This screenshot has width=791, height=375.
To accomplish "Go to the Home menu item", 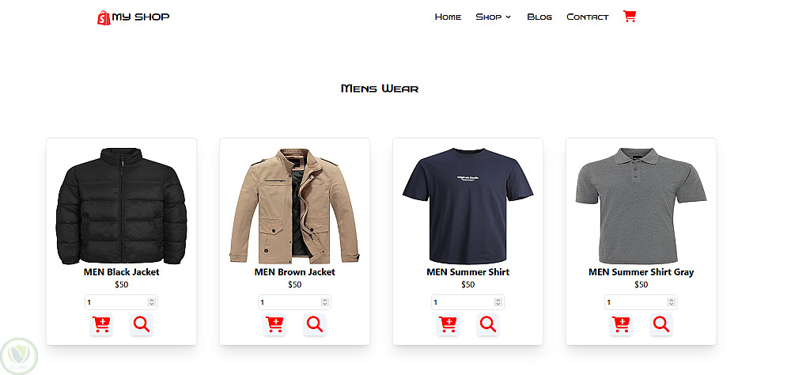I will (x=448, y=17).
